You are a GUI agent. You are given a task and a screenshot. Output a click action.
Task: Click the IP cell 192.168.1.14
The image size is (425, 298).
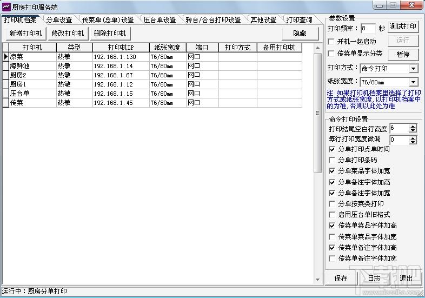[x=121, y=66]
